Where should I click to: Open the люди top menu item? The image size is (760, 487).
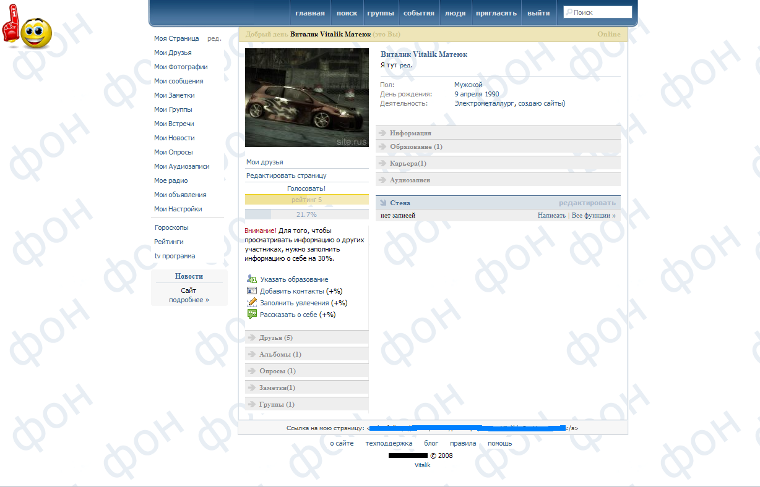[456, 13]
